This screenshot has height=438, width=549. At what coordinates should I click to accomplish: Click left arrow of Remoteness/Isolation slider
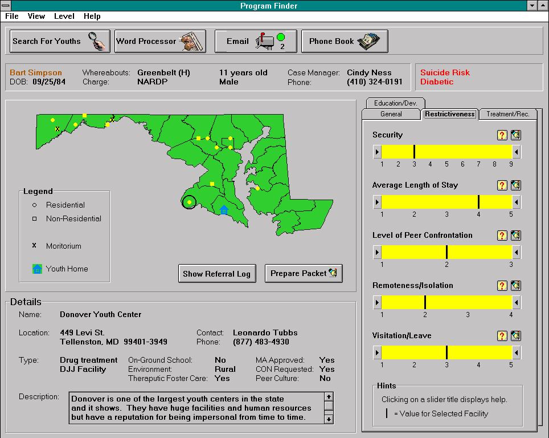coord(377,302)
